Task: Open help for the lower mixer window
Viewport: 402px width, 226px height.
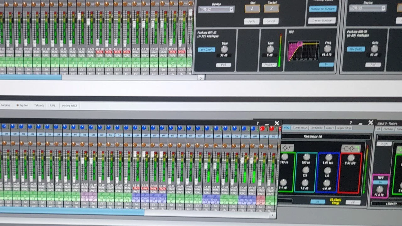Action: click(x=257, y=123)
